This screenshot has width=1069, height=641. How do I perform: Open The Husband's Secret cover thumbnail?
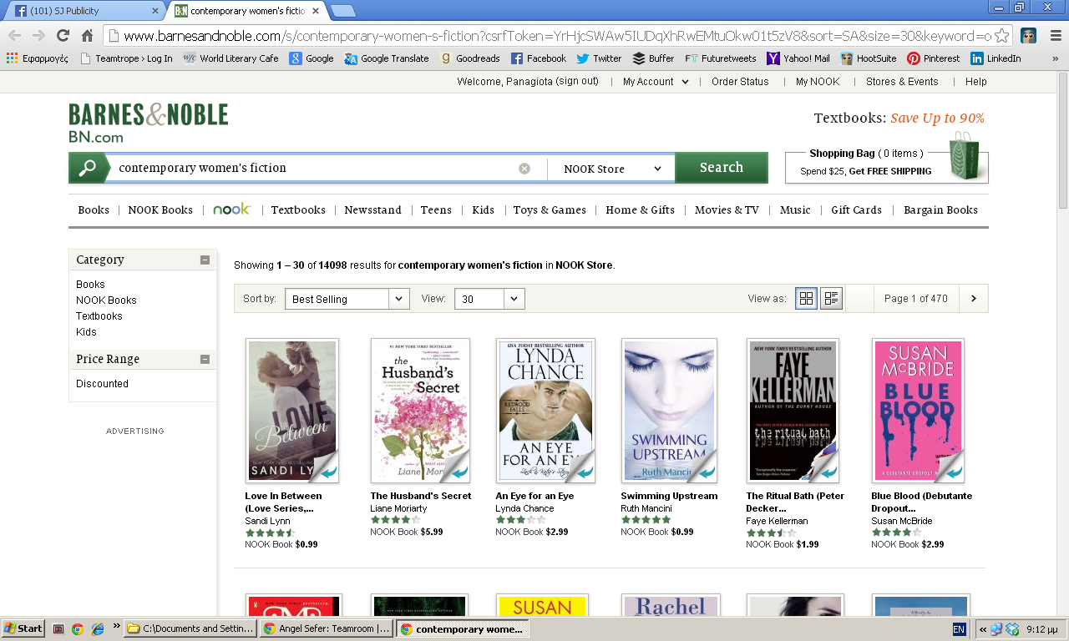(420, 410)
